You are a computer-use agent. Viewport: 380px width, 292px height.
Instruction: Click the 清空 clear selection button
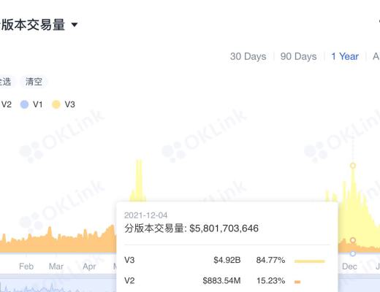click(x=34, y=82)
